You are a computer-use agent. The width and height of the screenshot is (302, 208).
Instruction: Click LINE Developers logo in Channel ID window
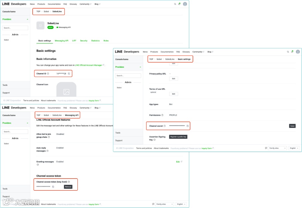point(14,4)
